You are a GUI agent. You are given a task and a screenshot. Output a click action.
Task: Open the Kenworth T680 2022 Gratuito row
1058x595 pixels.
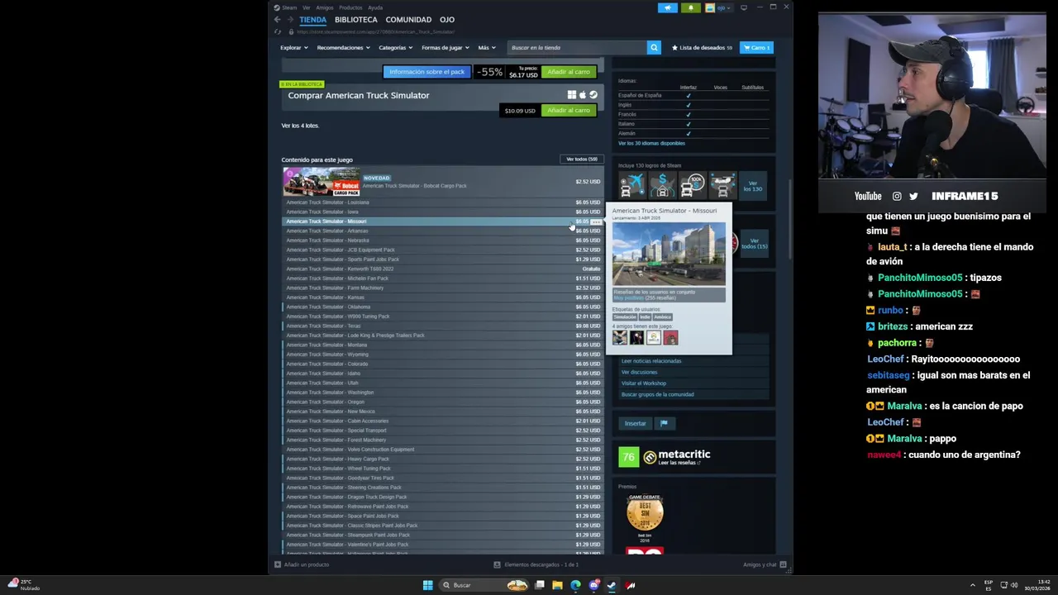[442, 269]
